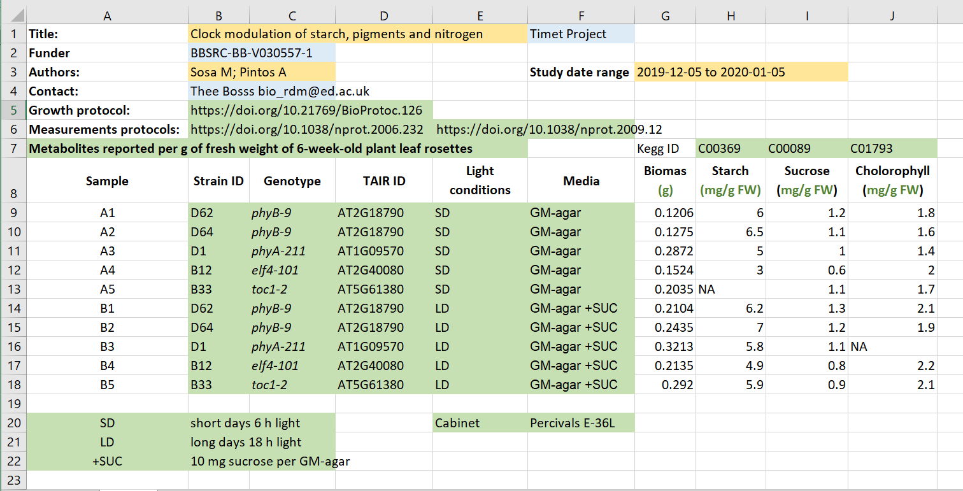Screen dimensions: 963x491
Task: Click the 'Cholorophyll (mg/g FW)' heading cell
Action: [x=892, y=181]
